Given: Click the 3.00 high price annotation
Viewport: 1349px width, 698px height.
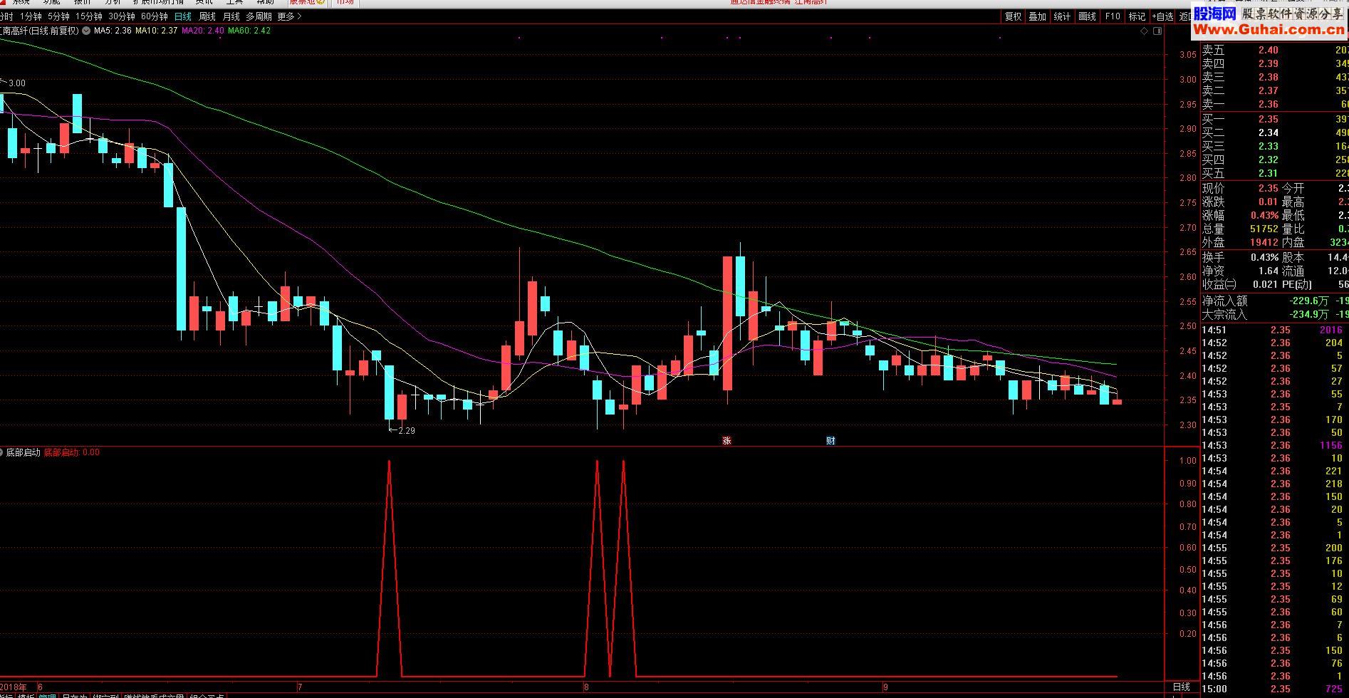Looking at the screenshot, I should 16,83.
